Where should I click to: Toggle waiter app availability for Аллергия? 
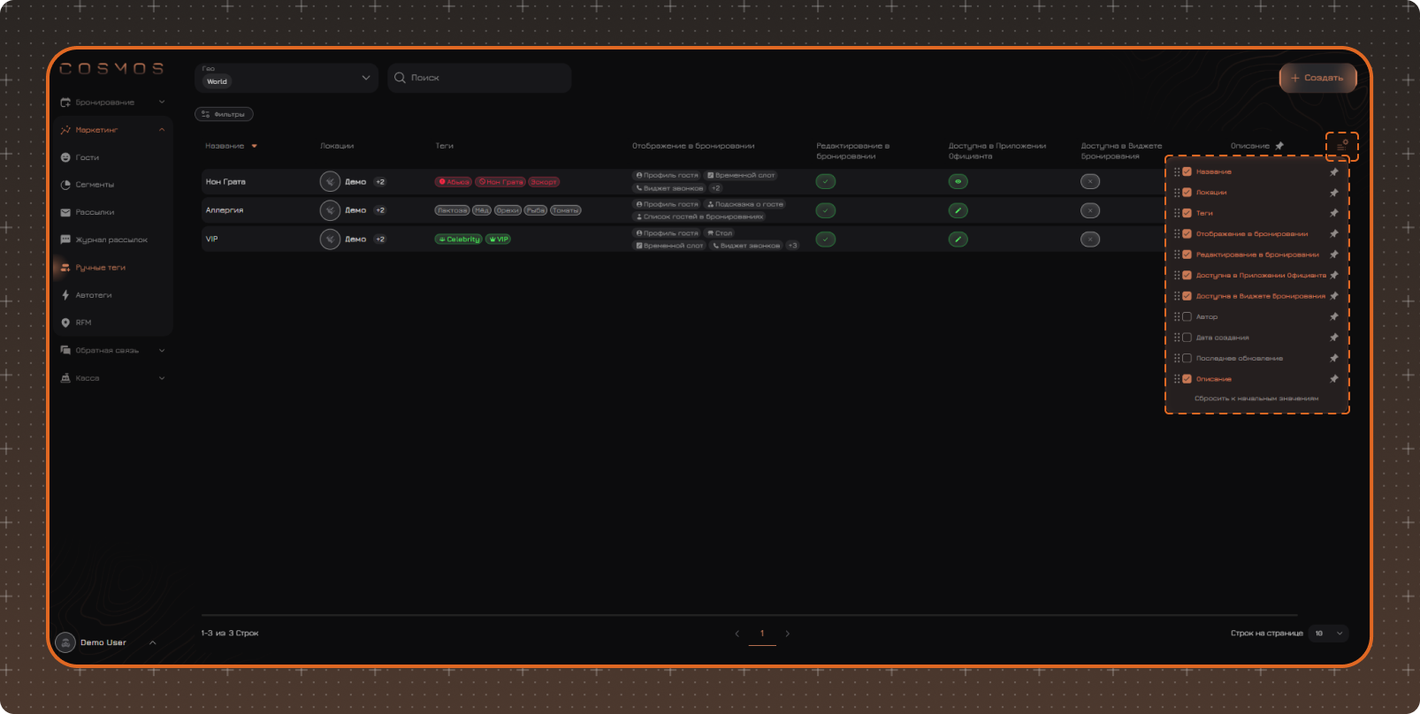click(x=958, y=210)
